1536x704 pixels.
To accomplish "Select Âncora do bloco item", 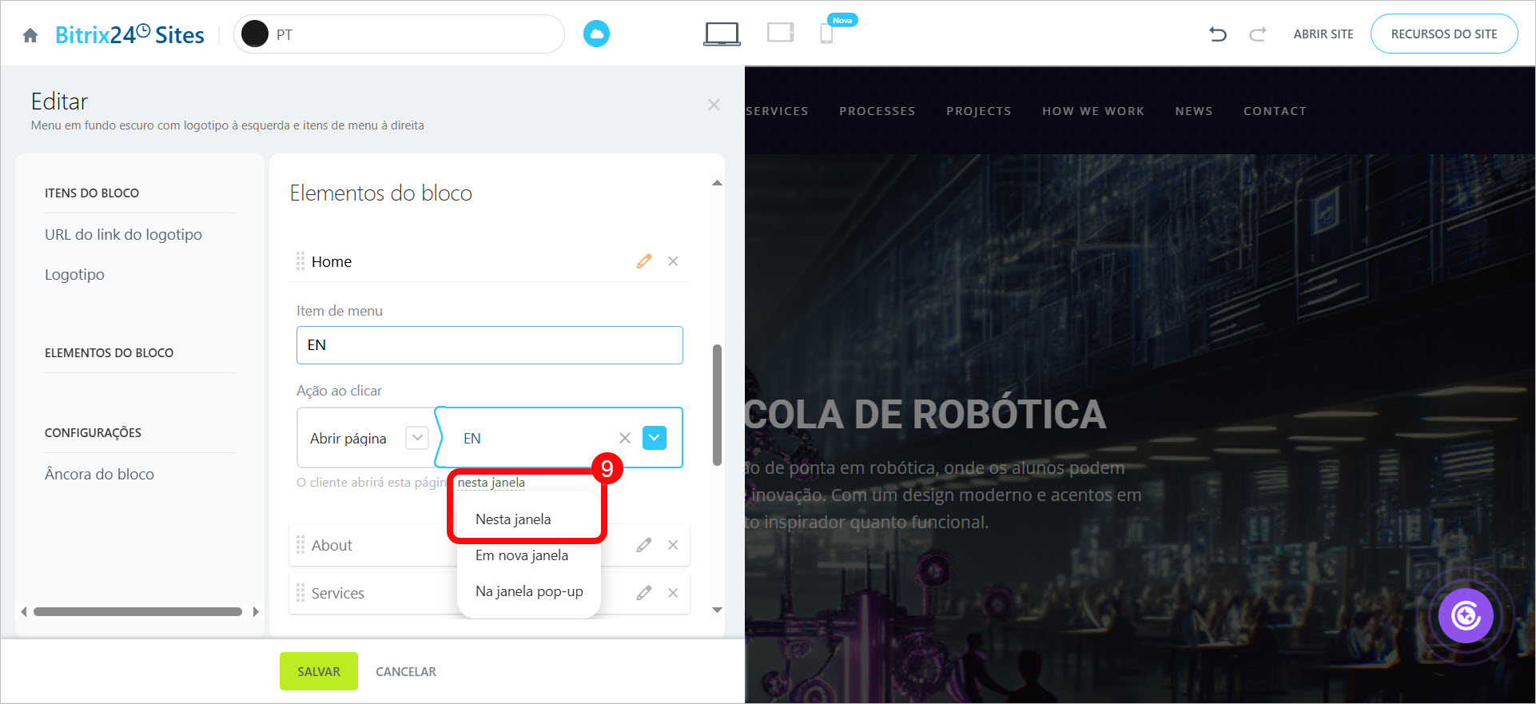I will pyautogui.click(x=99, y=474).
